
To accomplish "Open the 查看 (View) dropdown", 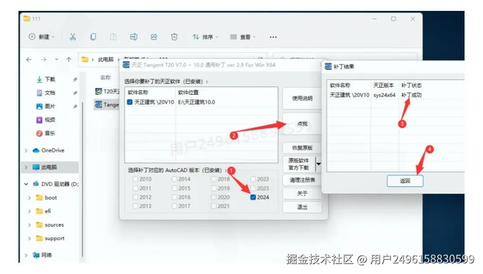I will pyautogui.click(x=243, y=37).
